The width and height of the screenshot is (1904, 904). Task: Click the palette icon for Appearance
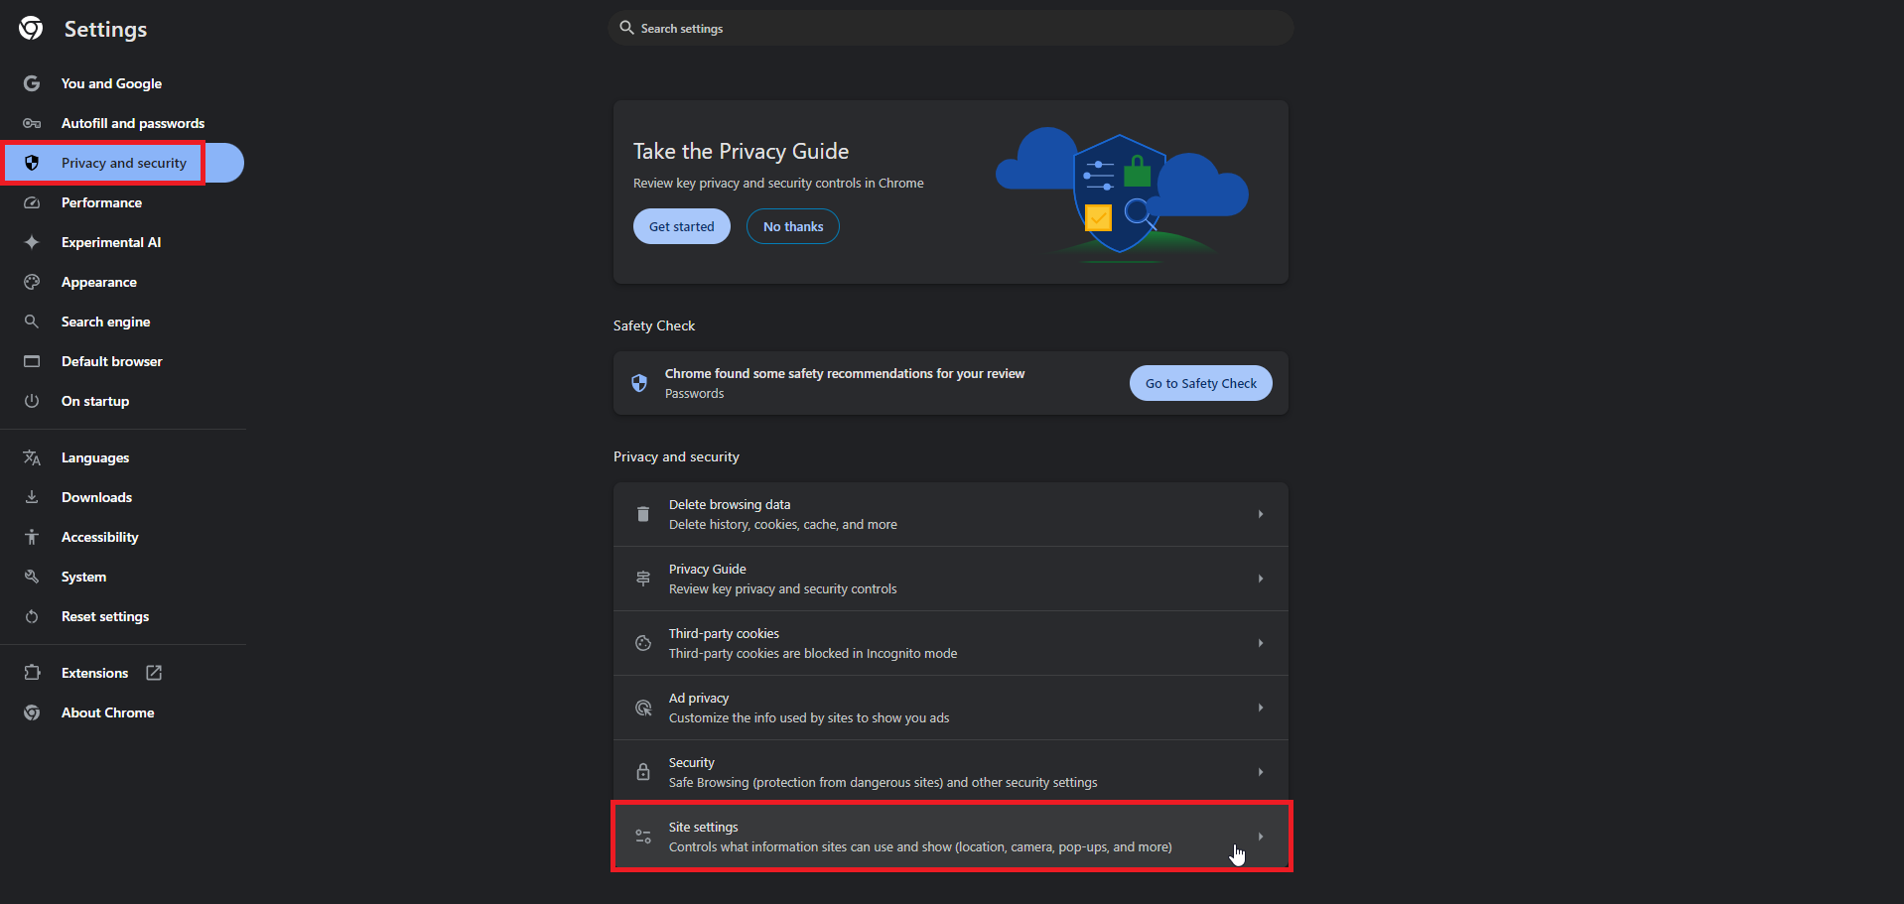point(32,282)
